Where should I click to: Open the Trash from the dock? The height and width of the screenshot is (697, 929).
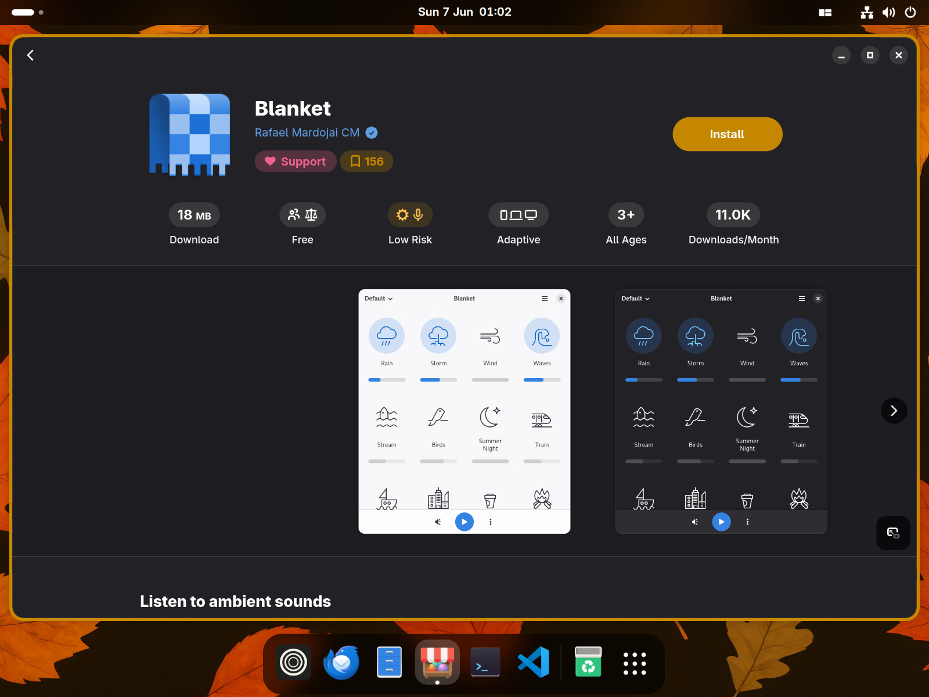point(588,662)
